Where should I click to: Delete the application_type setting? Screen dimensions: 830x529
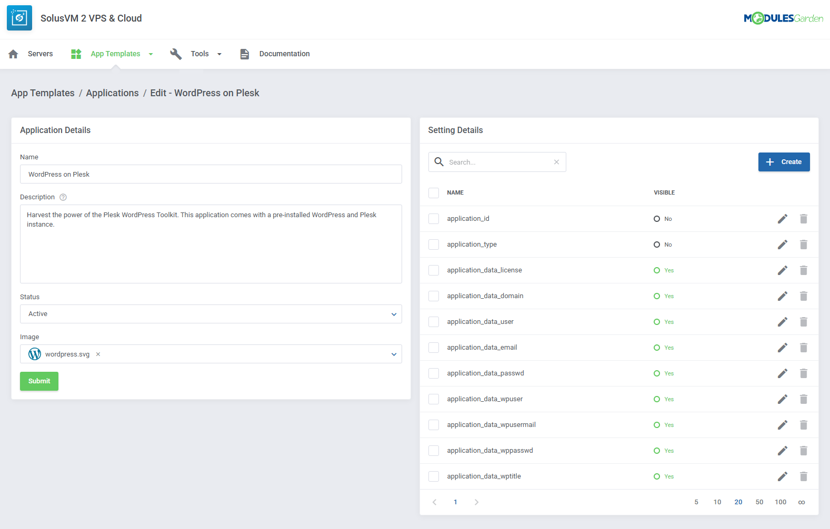(x=804, y=245)
